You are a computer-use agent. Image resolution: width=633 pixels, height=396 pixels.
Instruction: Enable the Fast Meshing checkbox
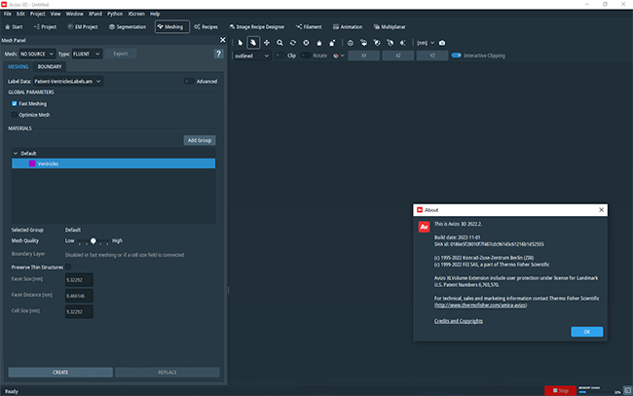(x=15, y=104)
